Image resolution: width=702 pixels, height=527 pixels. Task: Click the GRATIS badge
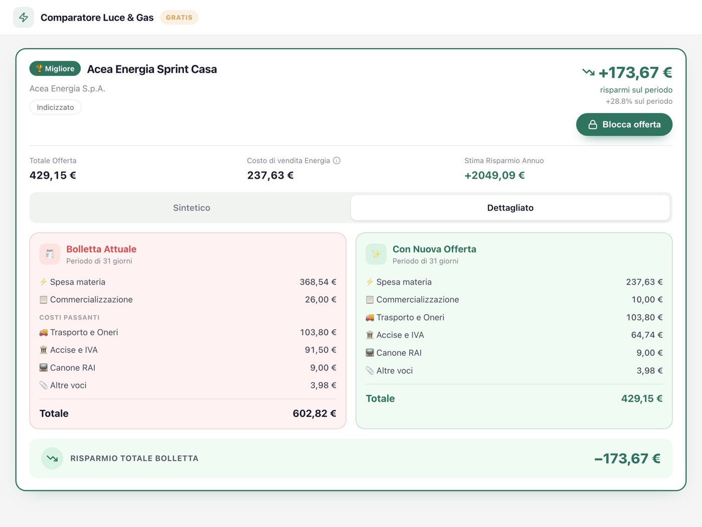pos(179,18)
